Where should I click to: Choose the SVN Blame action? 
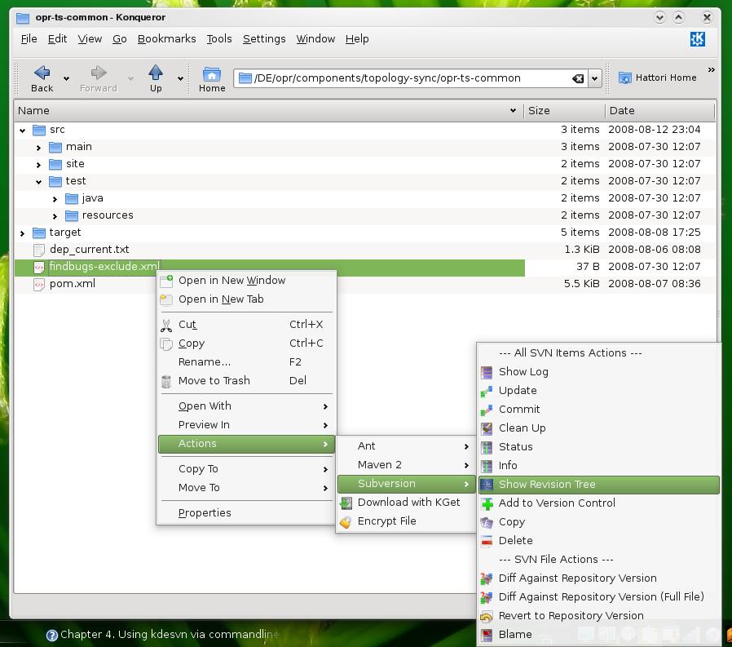pyautogui.click(x=598, y=635)
